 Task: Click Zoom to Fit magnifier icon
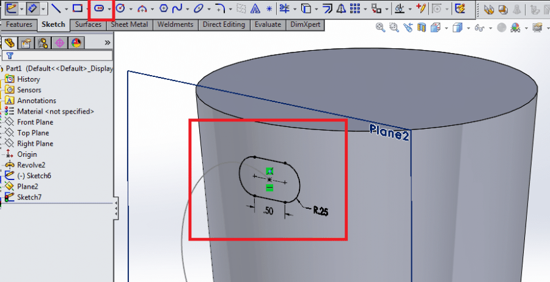coord(380,27)
